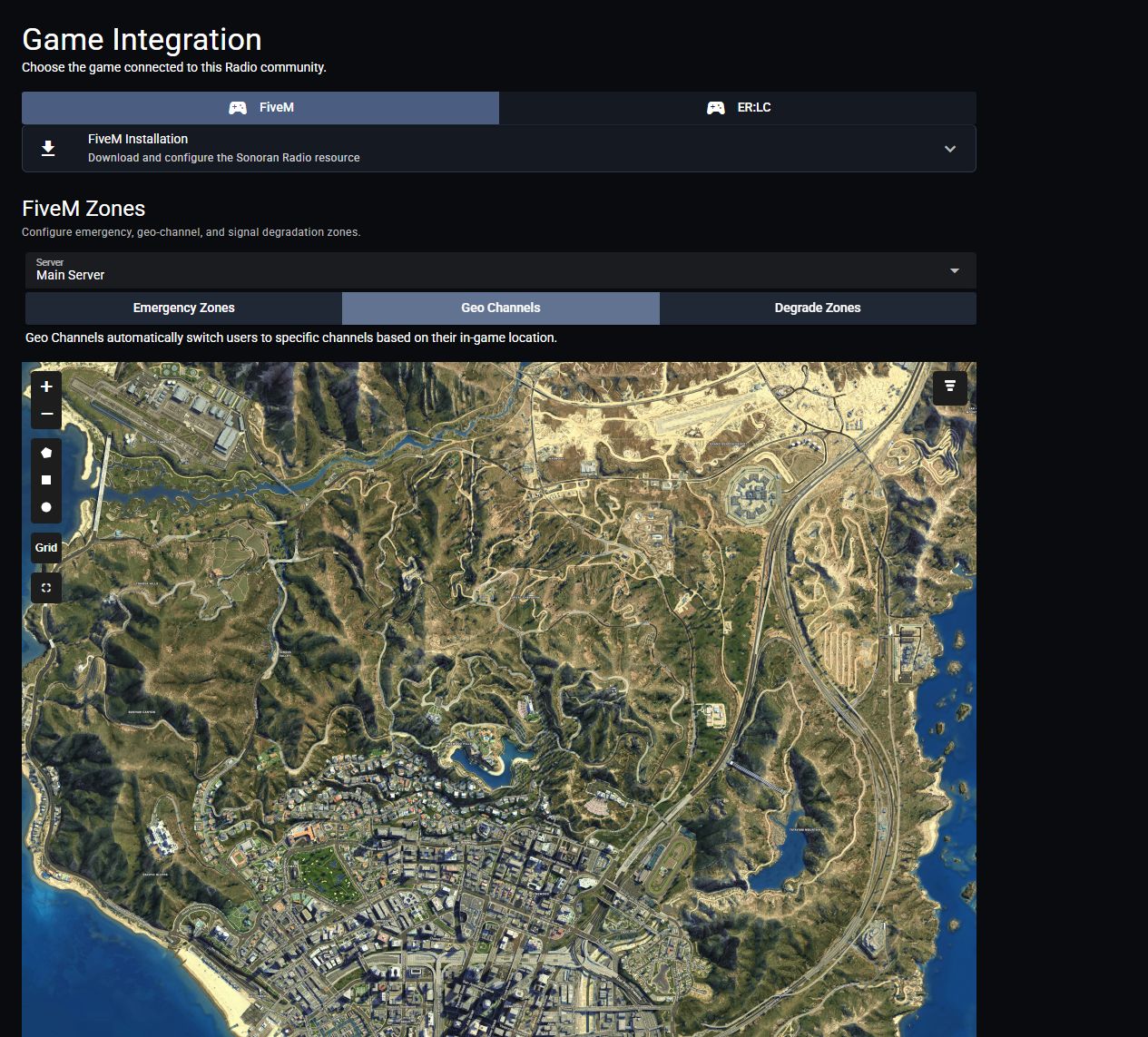
Task: Click the download icon for FiveM Installation
Action: pyautogui.click(x=49, y=148)
